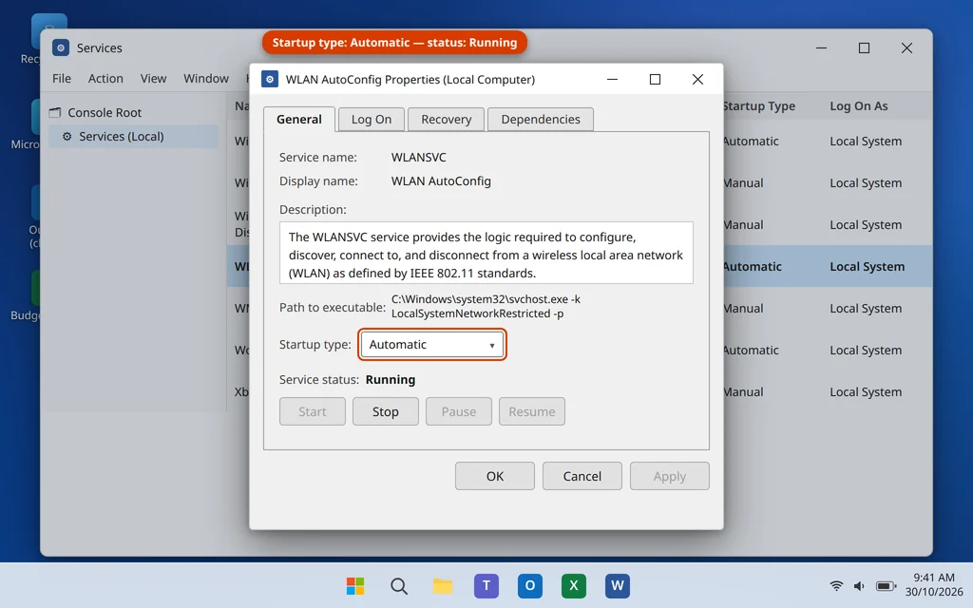973x608 pixels.
Task: Open Action menu in Services
Action: click(105, 78)
